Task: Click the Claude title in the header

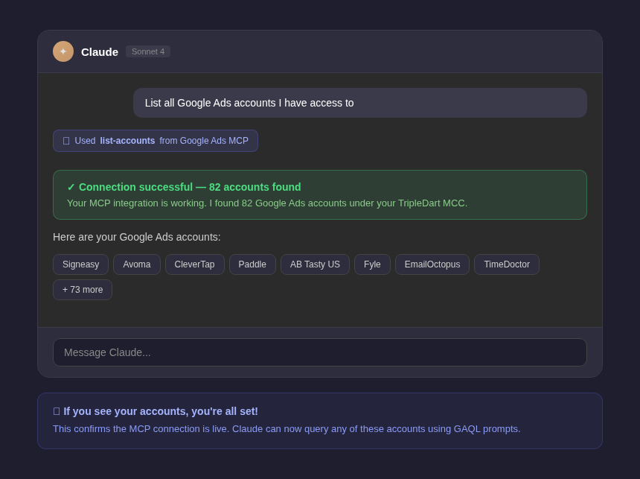Action: coord(100,52)
